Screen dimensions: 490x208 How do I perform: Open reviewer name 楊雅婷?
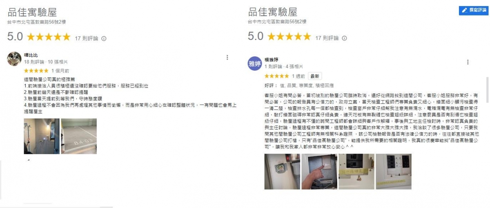tap(272, 60)
